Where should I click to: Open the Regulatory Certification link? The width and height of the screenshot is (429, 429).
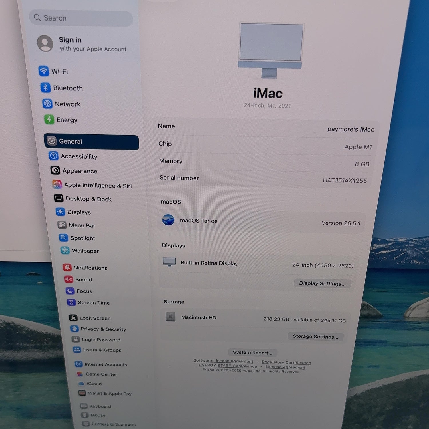(x=286, y=362)
